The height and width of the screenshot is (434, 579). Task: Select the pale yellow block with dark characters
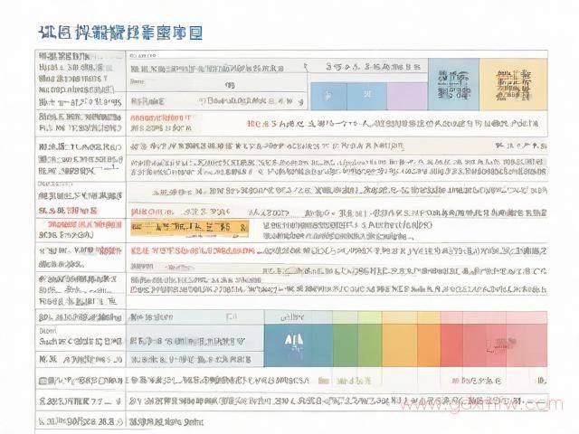tap(513, 84)
